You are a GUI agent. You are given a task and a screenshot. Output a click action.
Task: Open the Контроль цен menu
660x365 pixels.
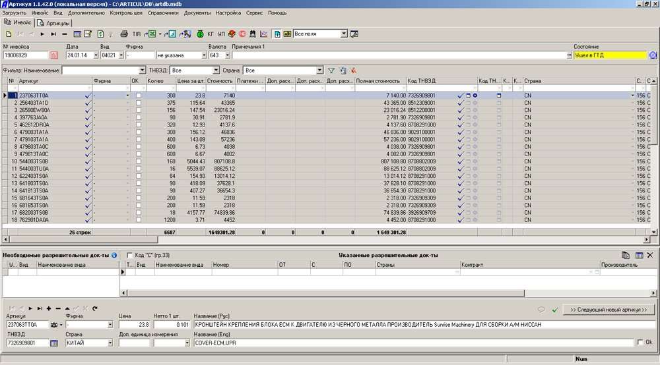126,13
